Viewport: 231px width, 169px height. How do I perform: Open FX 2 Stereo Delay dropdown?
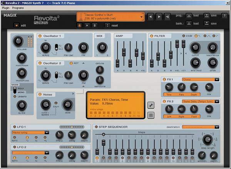(x=217, y=102)
